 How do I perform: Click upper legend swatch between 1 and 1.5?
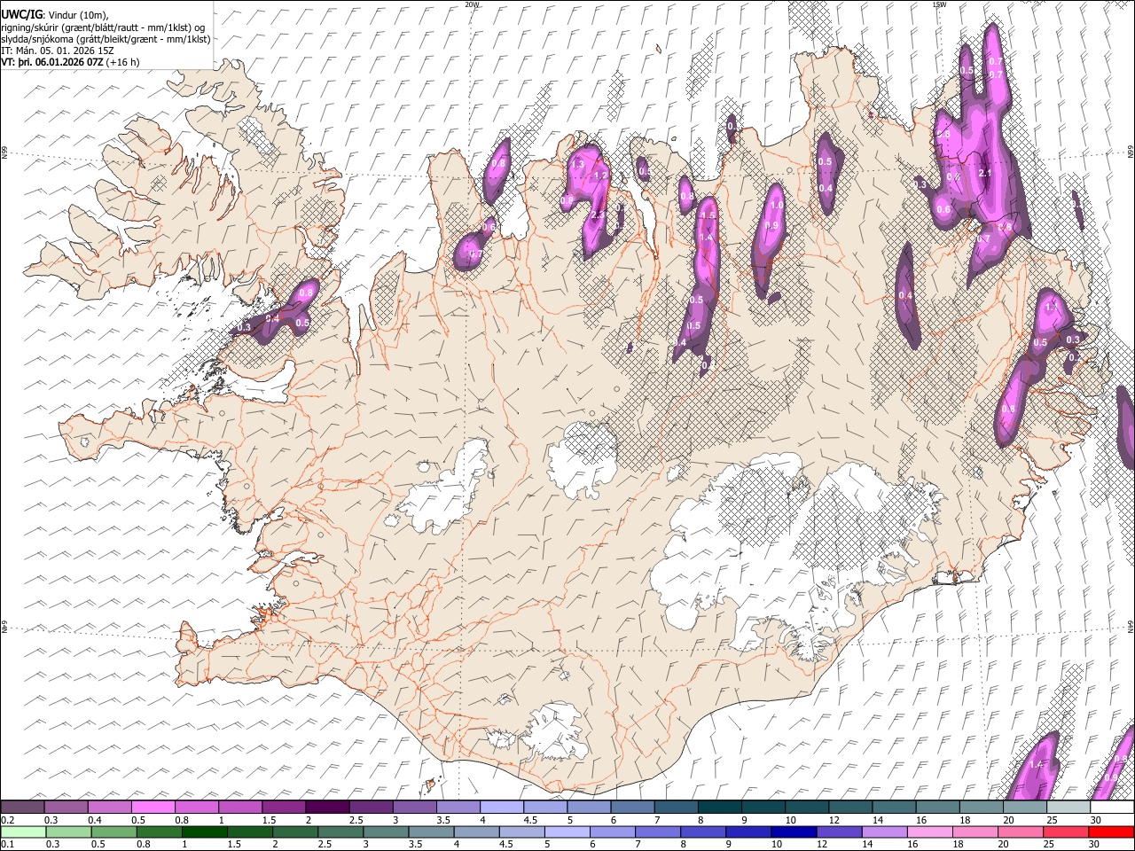[x=240, y=807]
